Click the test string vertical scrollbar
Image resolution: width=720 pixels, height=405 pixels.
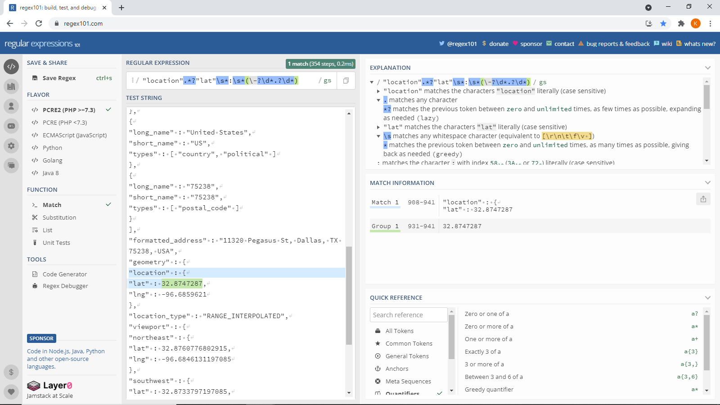(349, 295)
